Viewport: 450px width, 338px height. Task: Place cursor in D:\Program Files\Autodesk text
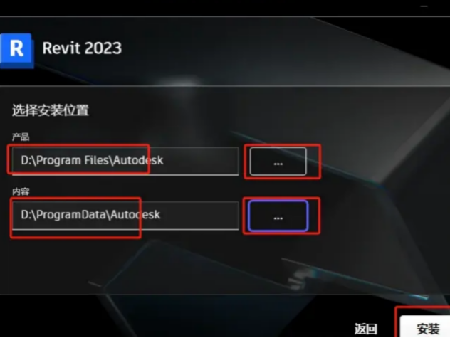click(92, 160)
